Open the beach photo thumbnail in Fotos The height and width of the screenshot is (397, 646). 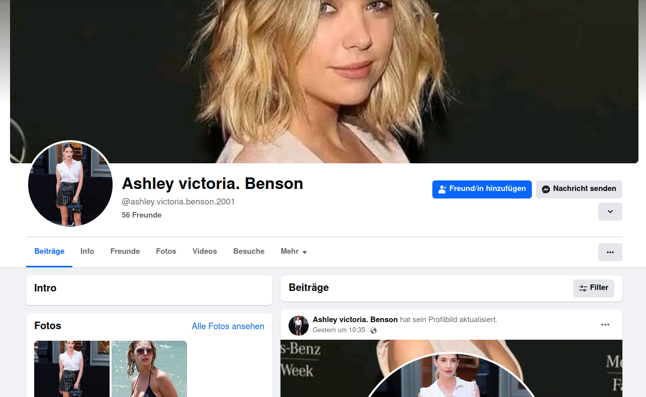pos(149,369)
